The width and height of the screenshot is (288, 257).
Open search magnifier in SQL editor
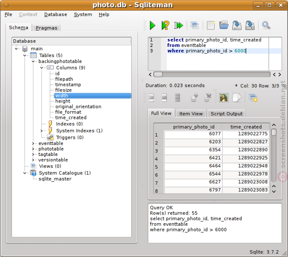coord(266,25)
